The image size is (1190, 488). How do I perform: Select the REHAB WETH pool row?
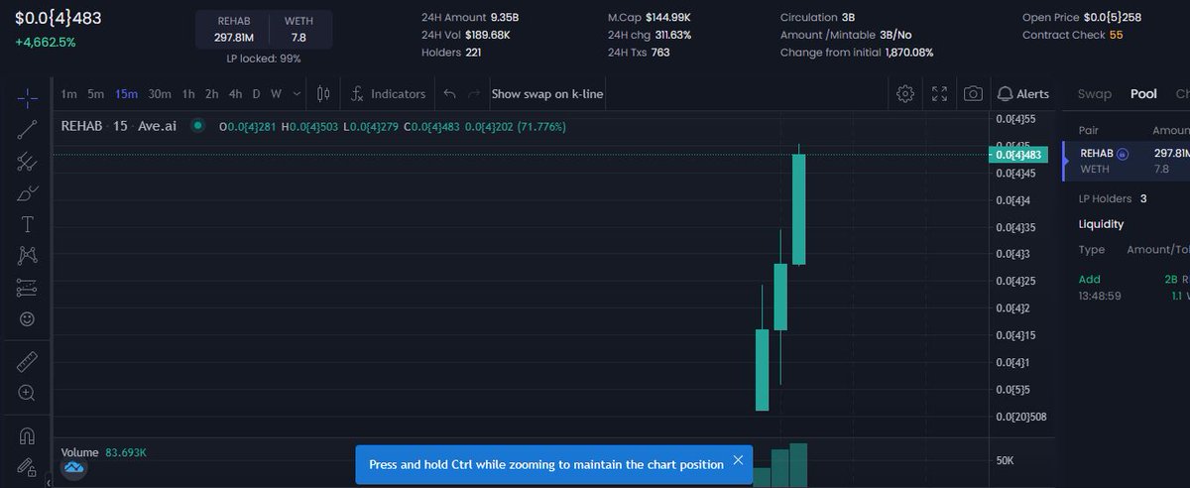pyautogui.click(x=1127, y=162)
